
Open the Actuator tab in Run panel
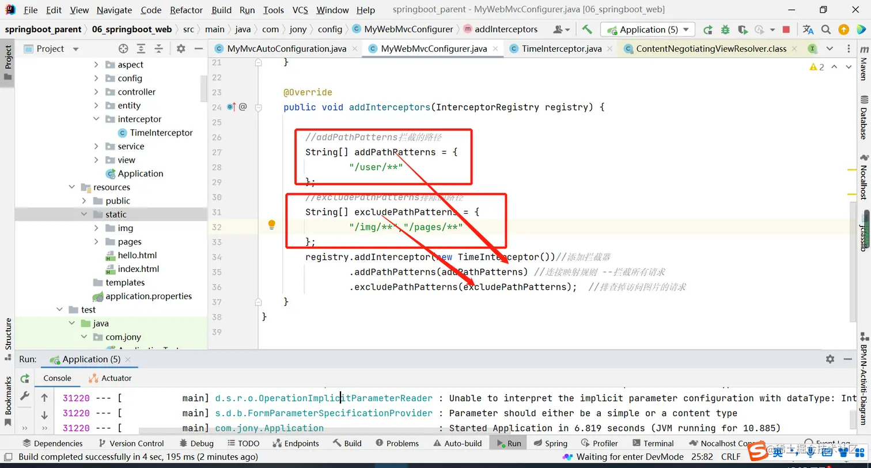pyautogui.click(x=110, y=378)
